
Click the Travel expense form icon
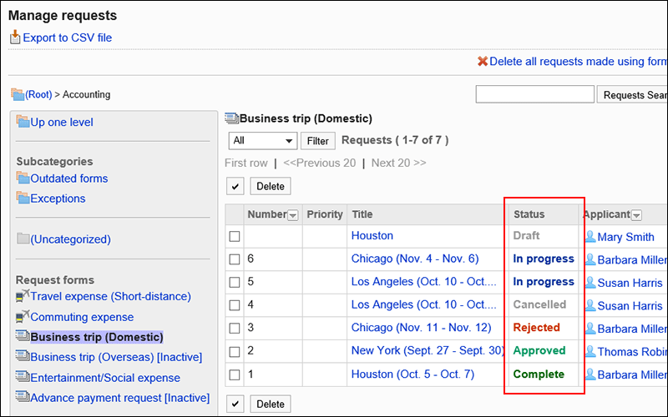23,296
